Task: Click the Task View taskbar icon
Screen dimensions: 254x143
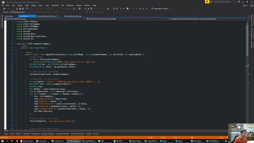Action: coord(12,141)
